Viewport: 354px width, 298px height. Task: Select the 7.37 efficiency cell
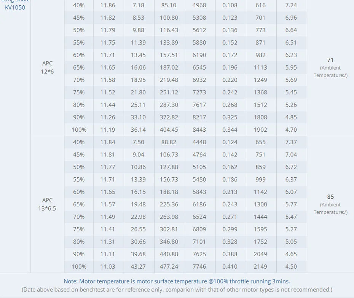tap(291, 142)
